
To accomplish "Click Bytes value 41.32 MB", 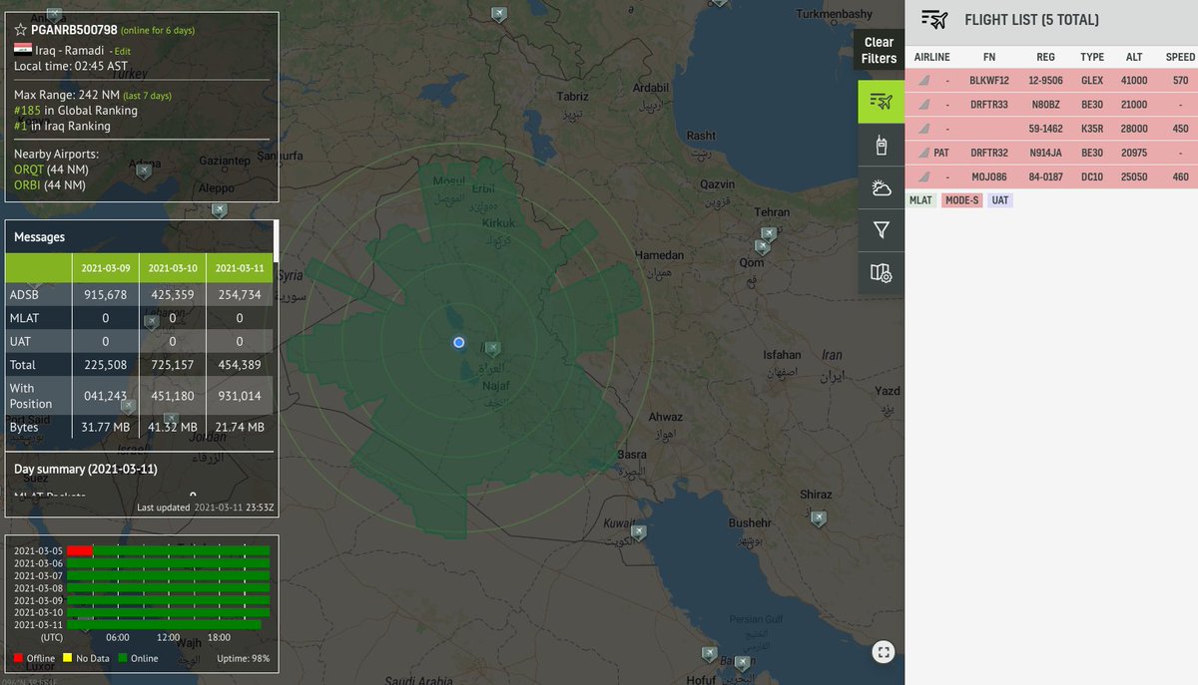I will tap(173, 427).
